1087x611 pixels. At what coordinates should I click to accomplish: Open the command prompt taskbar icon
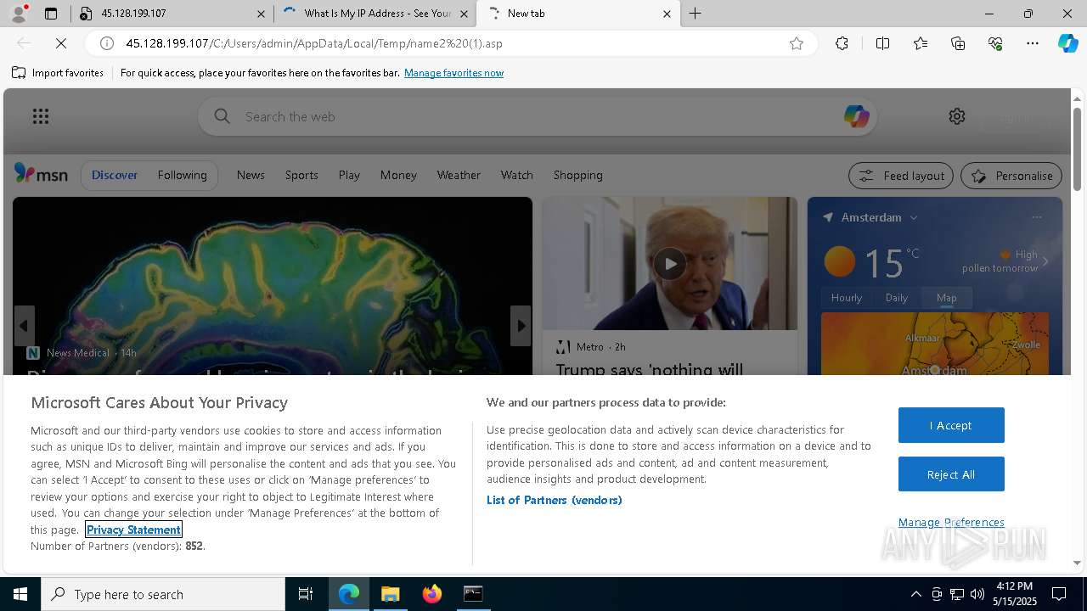pyautogui.click(x=473, y=594)
